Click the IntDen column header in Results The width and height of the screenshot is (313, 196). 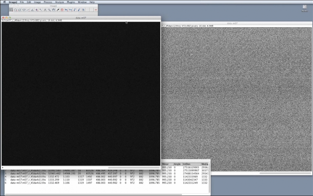click(191, 164)
